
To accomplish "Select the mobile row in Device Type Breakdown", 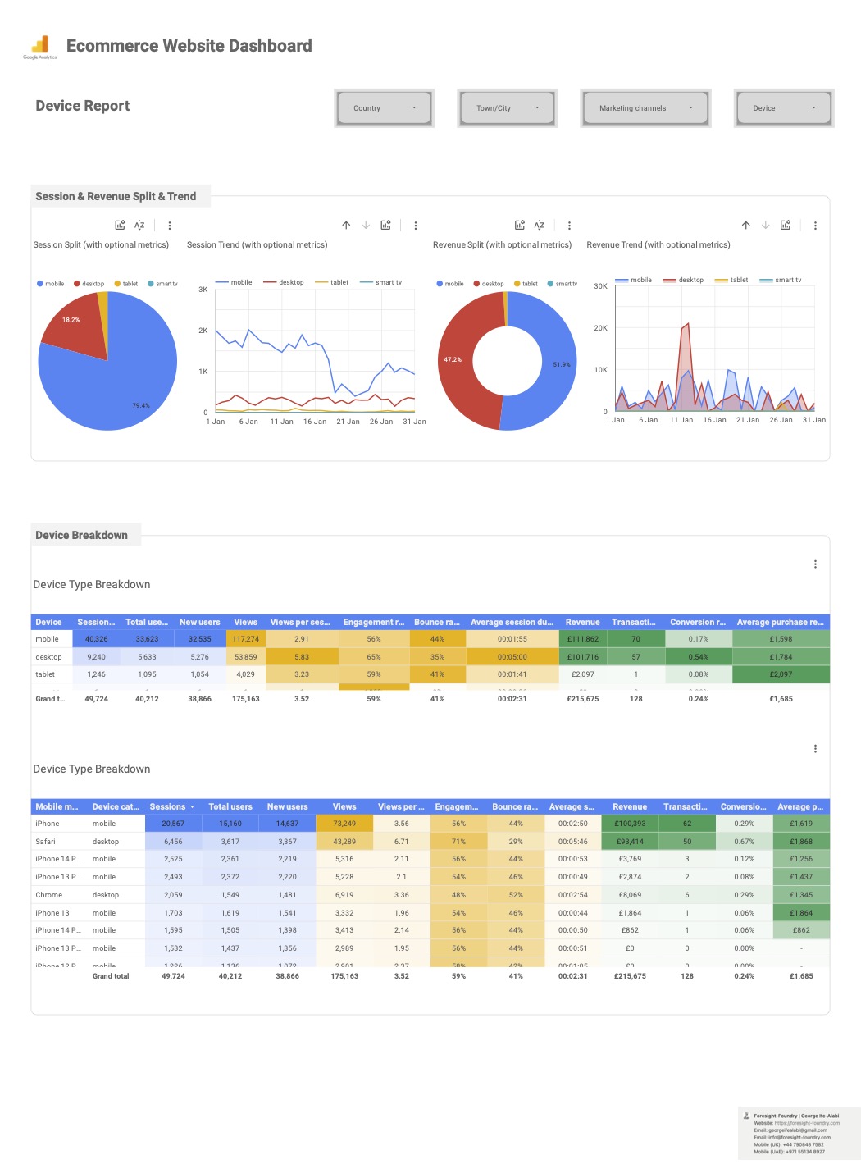I will pyautogui.click(x=48, y=638).
